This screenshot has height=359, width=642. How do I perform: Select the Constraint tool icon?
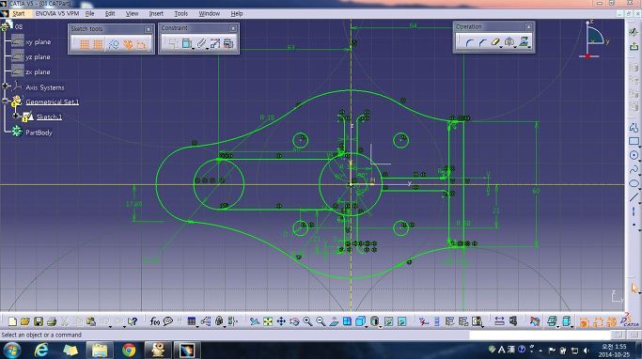click(187, 43)
